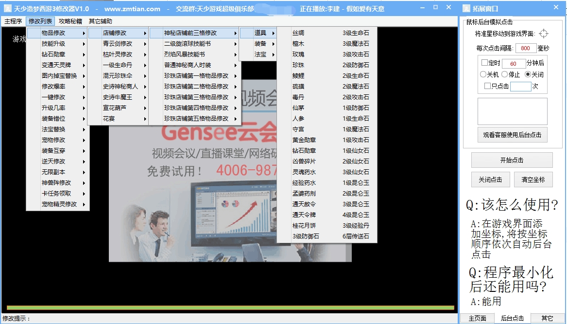
Task: Click the app icon in 拓展窗口 title bar
Action: [x=466, y=8]
